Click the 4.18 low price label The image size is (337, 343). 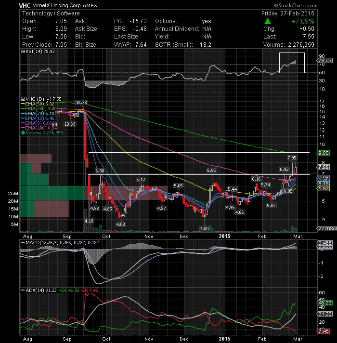89,221
